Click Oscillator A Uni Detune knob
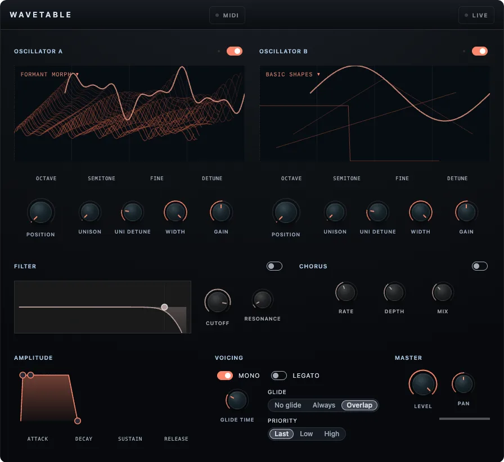The width and height of the screenshot is (504, 462). (132, 212)
